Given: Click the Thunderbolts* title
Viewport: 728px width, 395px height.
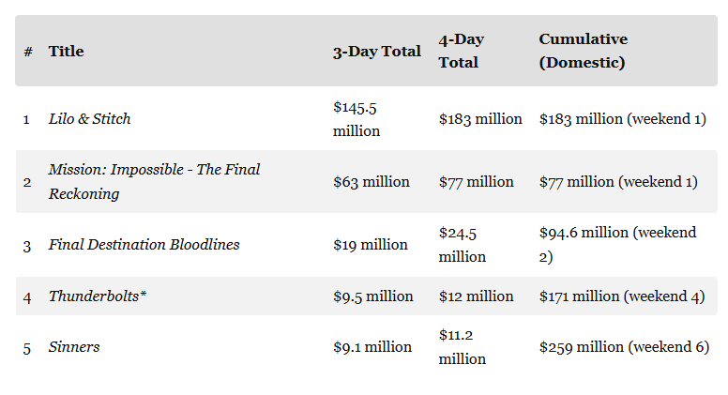Looking at the screenshot, I should (98, 296).
